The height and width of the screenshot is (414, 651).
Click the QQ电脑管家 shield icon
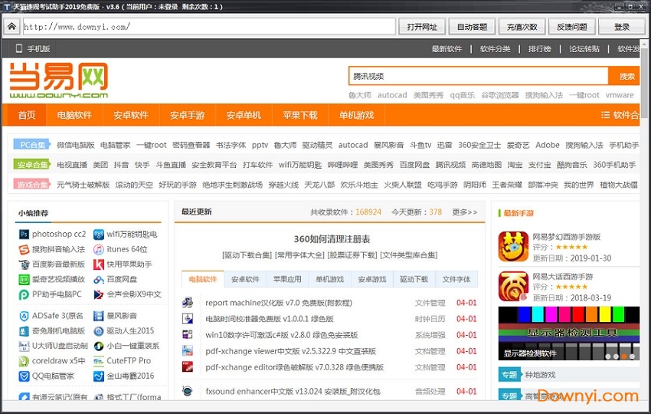coord(24,376)
